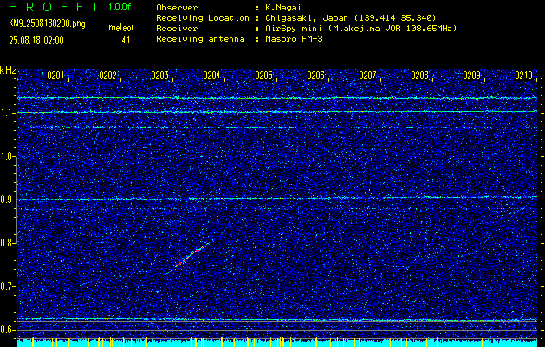Click the 0206 time marker

point(315,75)
